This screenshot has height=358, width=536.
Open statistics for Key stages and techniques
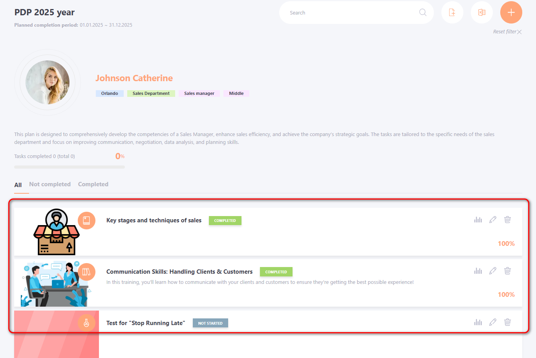(478, 220)
